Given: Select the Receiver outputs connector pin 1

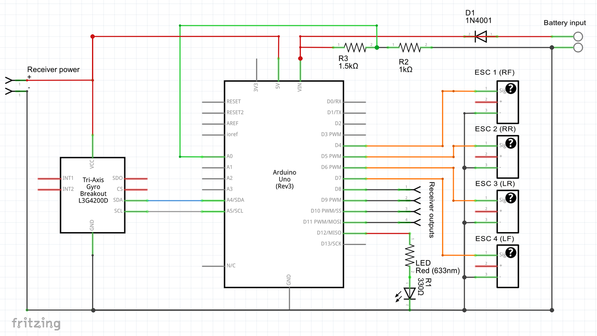Looking at the screenshot, I should 416,189.
